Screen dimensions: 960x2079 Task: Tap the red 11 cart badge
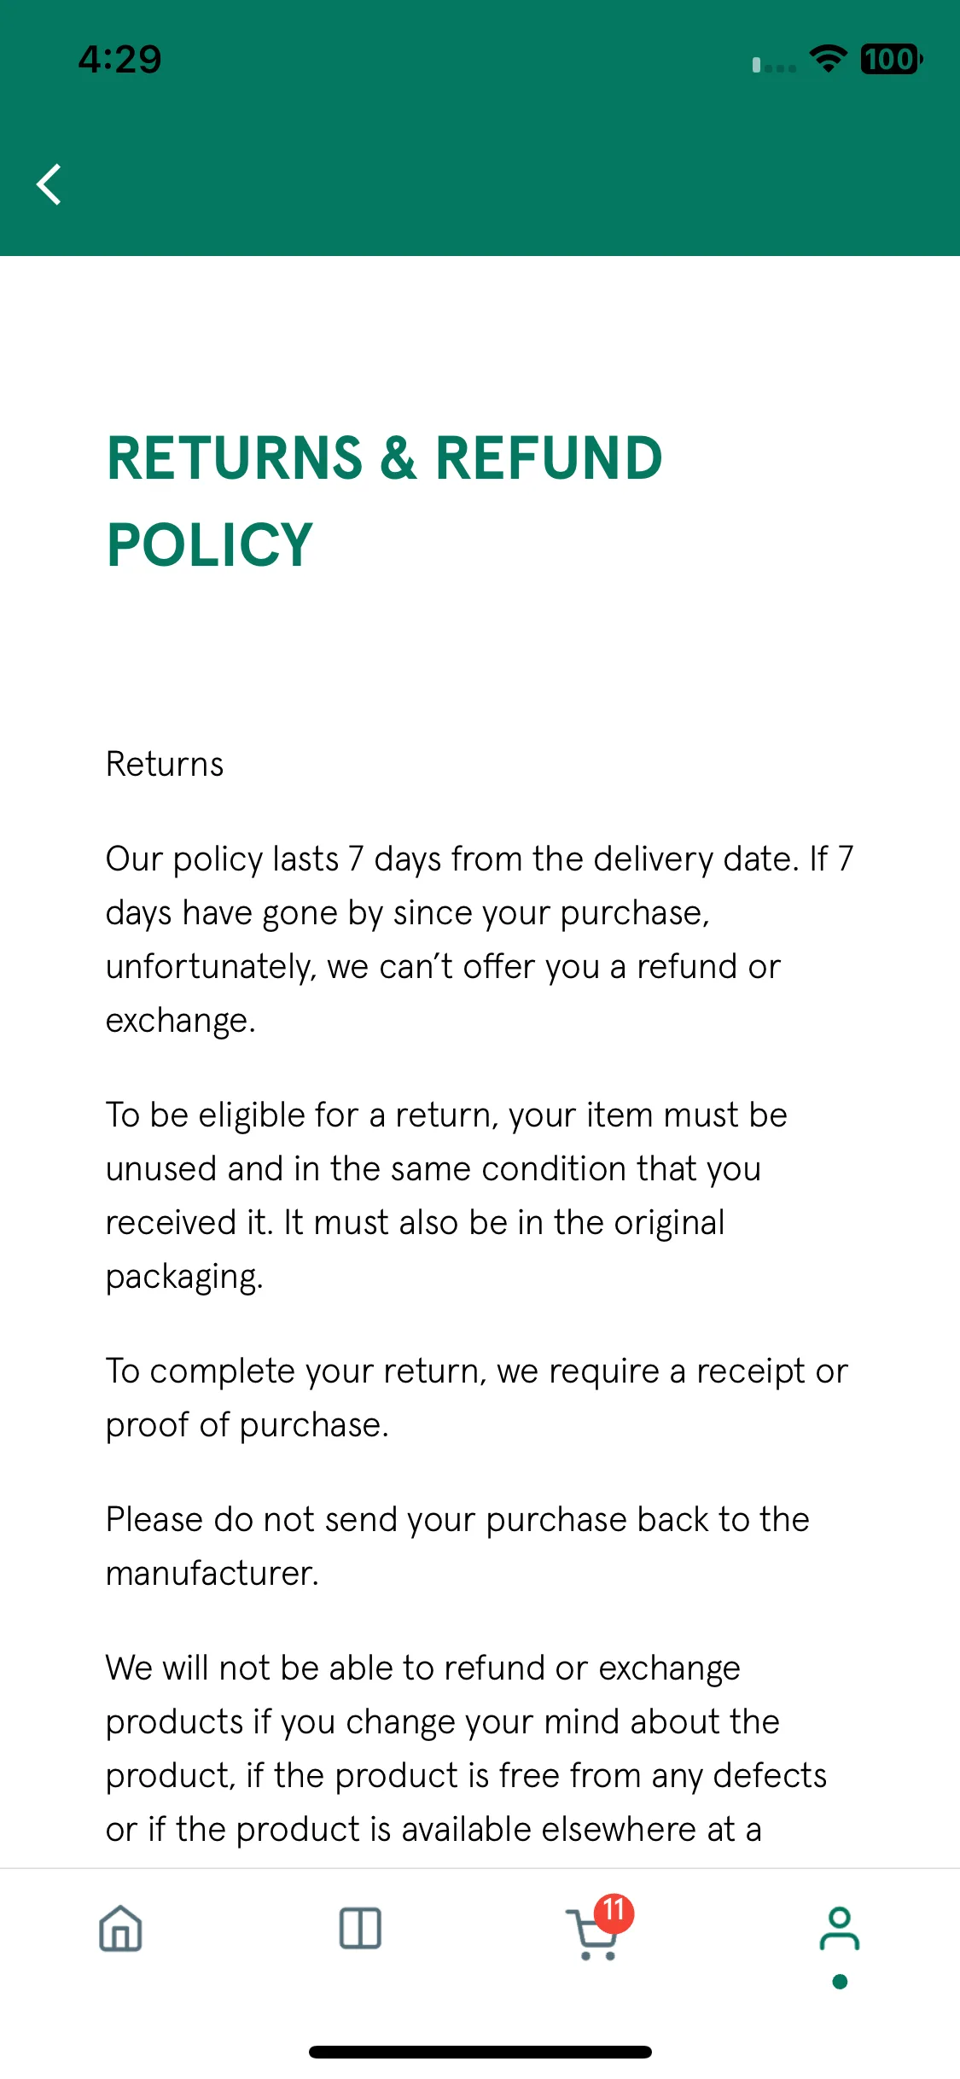coord(614,1912)
